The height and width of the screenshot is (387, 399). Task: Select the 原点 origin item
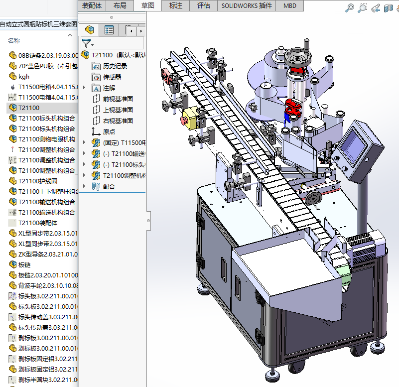tap(109, 131)
